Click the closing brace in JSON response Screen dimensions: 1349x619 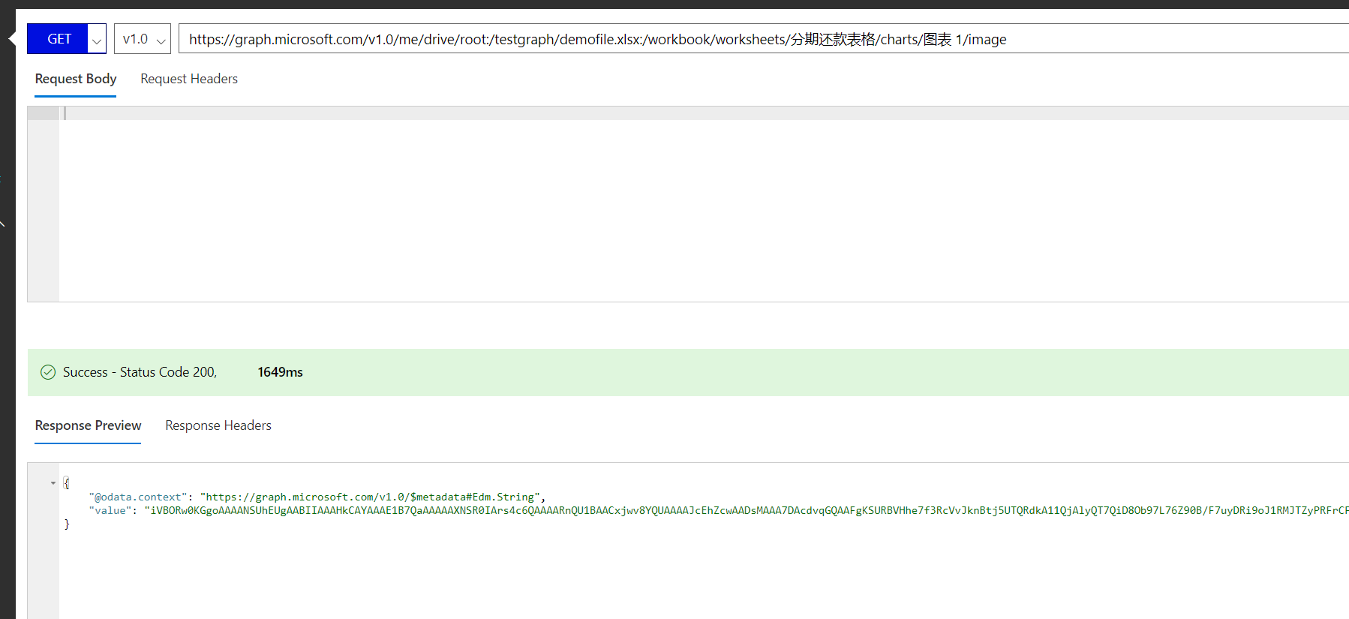(67, 524)
